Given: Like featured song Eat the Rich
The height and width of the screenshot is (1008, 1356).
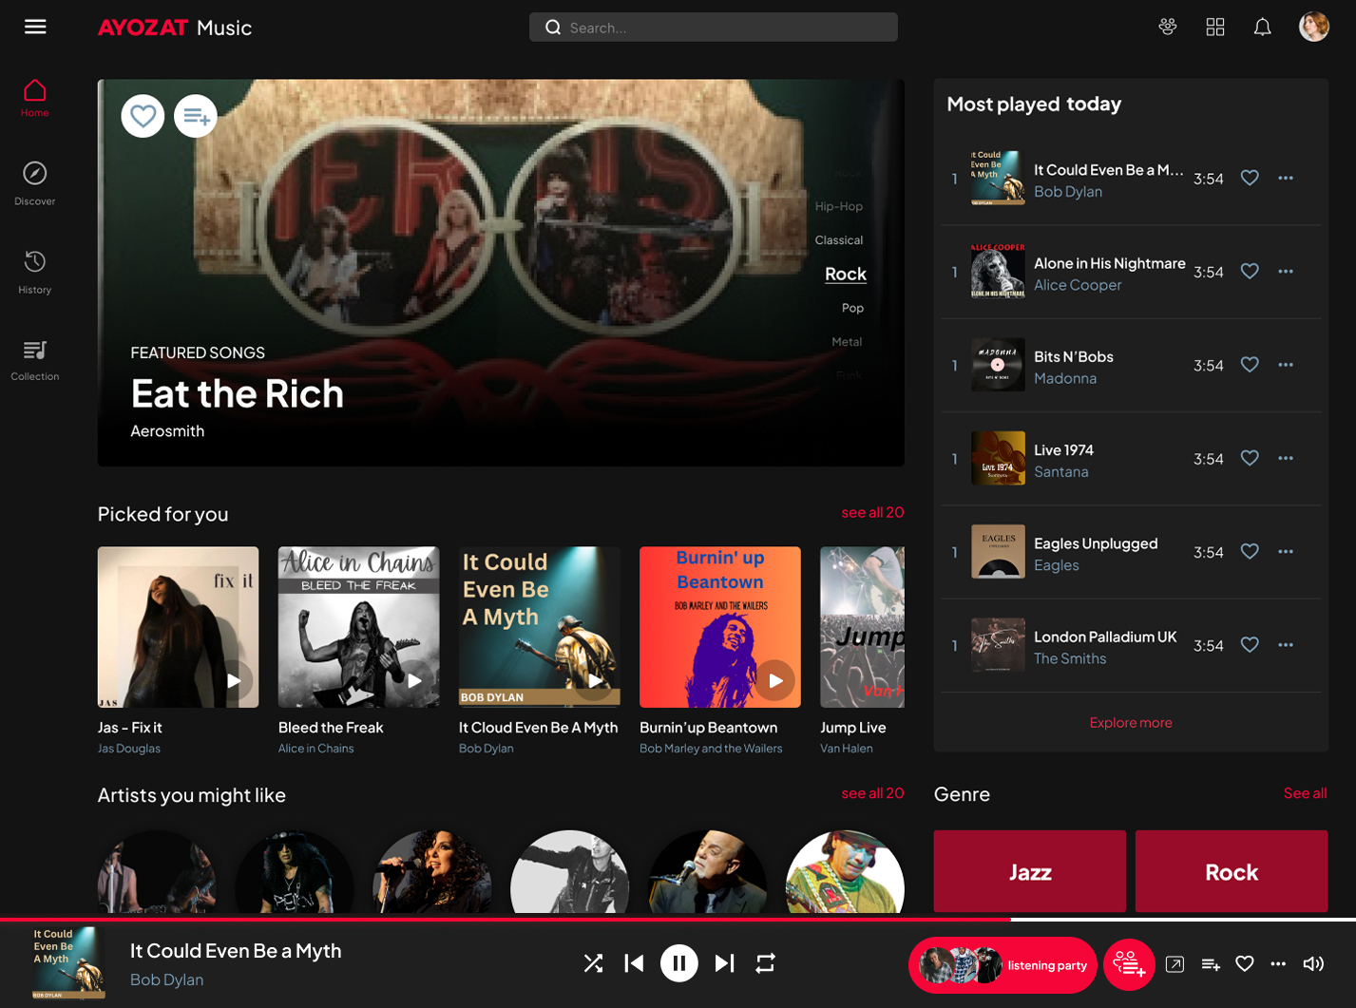Looking at the screenshot, I should point(143,116).
